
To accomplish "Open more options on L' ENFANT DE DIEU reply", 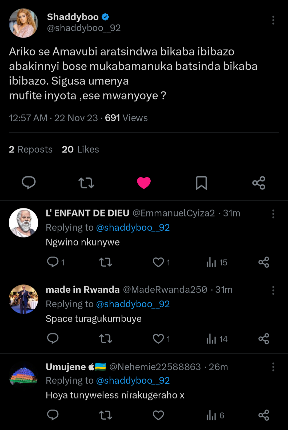I will 273,214.
